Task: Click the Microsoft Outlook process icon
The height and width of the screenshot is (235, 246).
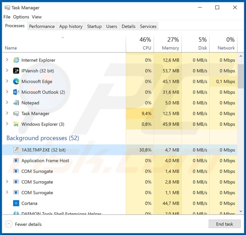Action: click(x=16, y=92)
